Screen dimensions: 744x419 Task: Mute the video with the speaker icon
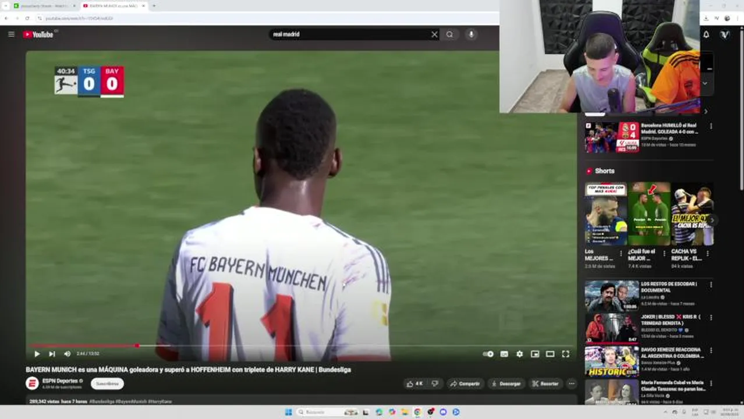(x=67, y=354)
